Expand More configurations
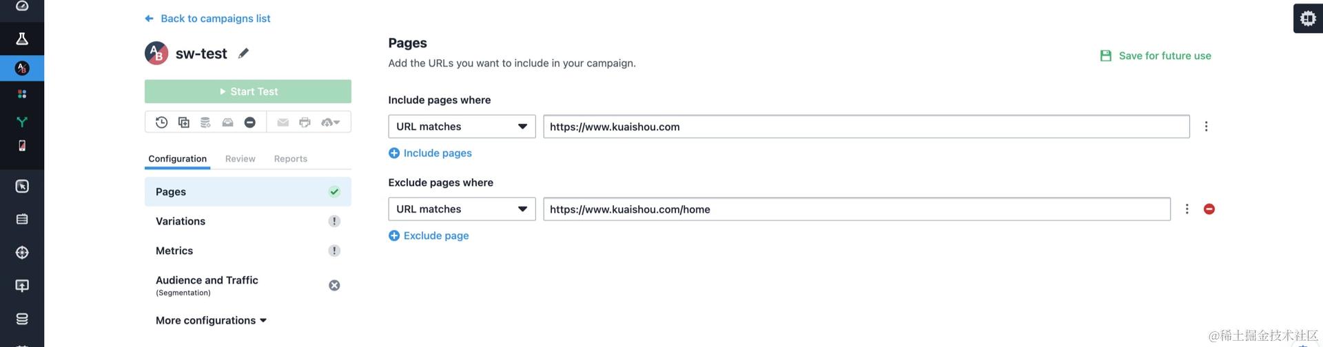The width and height of the screenshot is (1323, 347). [211, 320]
